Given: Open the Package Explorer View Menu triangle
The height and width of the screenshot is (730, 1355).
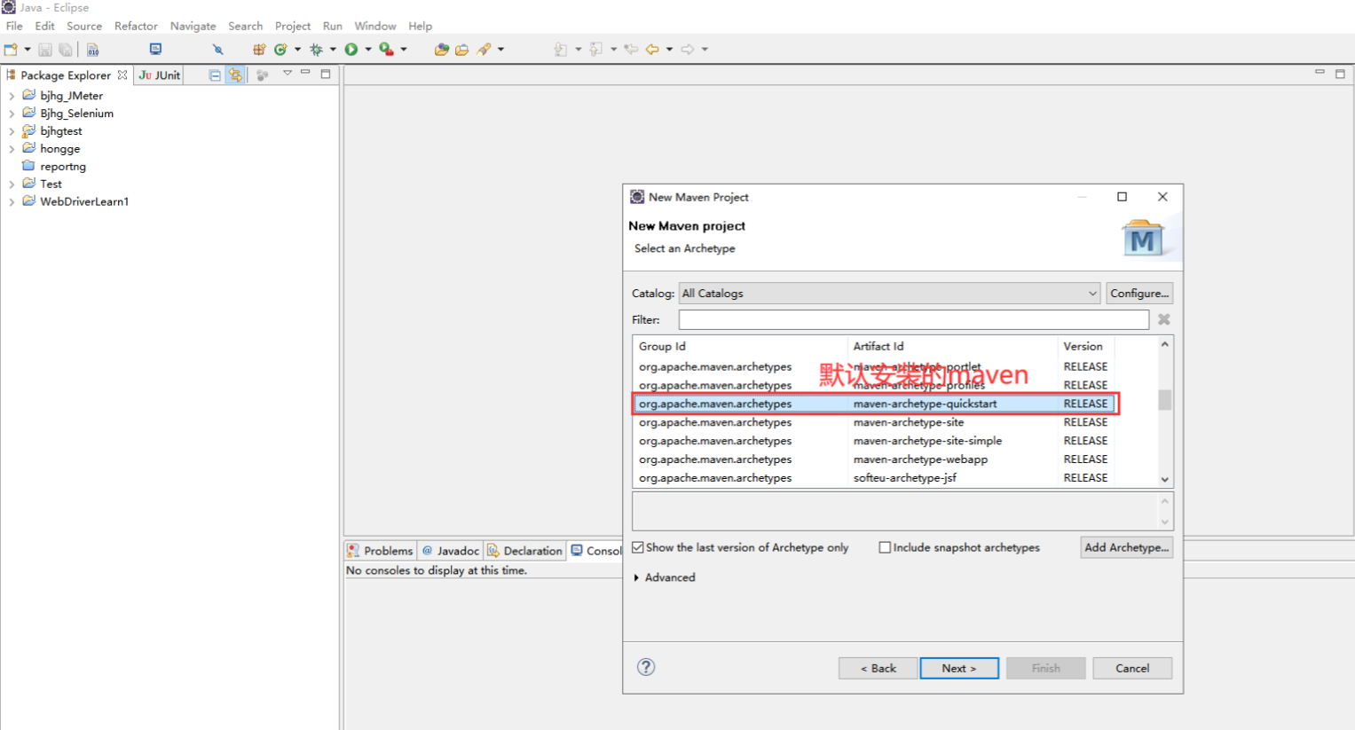Looking at the screenshot, I should pyautogui.click(x=288, y=74).
